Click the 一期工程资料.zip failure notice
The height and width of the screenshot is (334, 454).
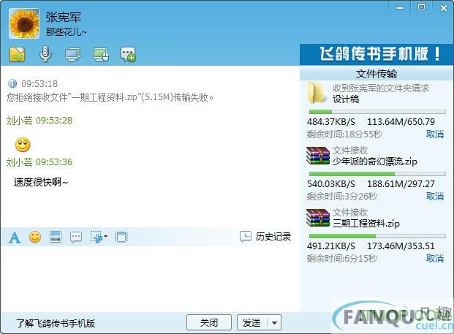(x=110, y=97)
